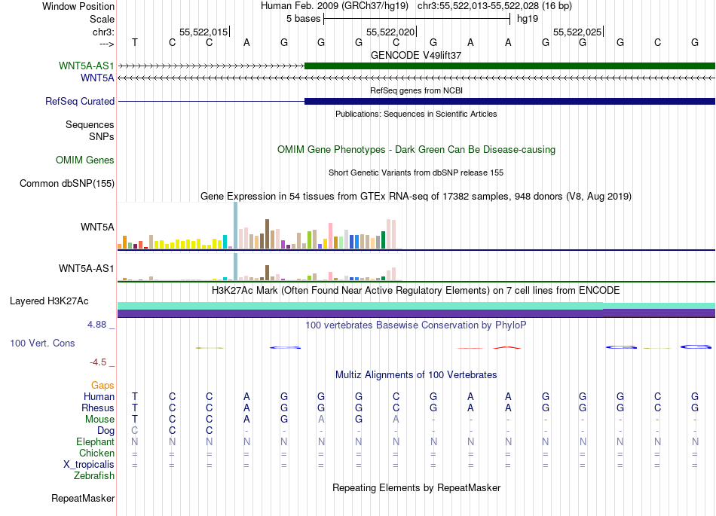This screenshot has width=716, height=516.
Task: Open Gene Expression in 54 tissues GTEx title
Action: [416, 196]
